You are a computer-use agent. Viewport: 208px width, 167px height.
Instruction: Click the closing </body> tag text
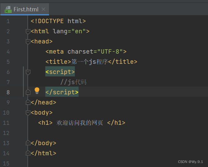coord(43,143)
